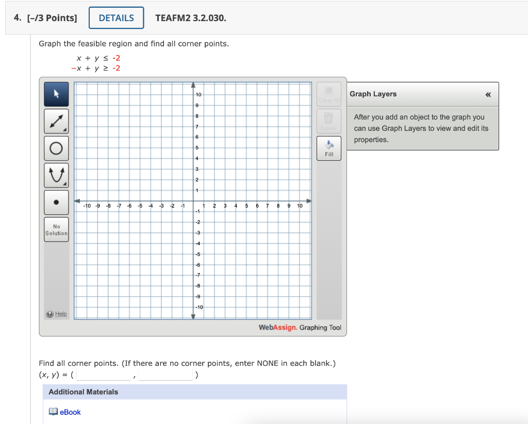Screen dimensions: 528x424
Task: Click the y-coordinate answer field
Action: pos(166,375)
